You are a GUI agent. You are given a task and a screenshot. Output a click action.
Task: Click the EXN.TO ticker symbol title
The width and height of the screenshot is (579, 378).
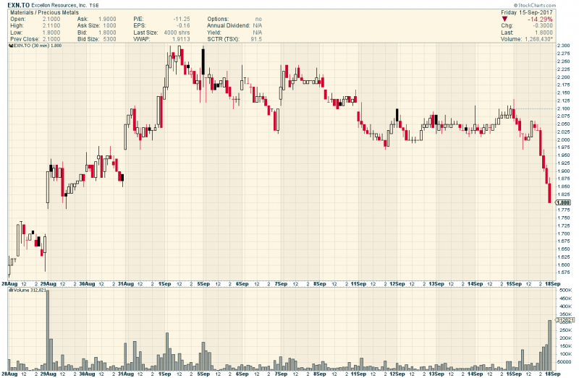[15, 4]
